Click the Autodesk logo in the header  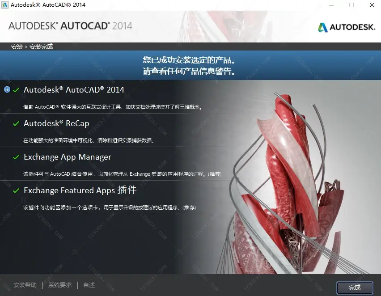tap(347, 27)
